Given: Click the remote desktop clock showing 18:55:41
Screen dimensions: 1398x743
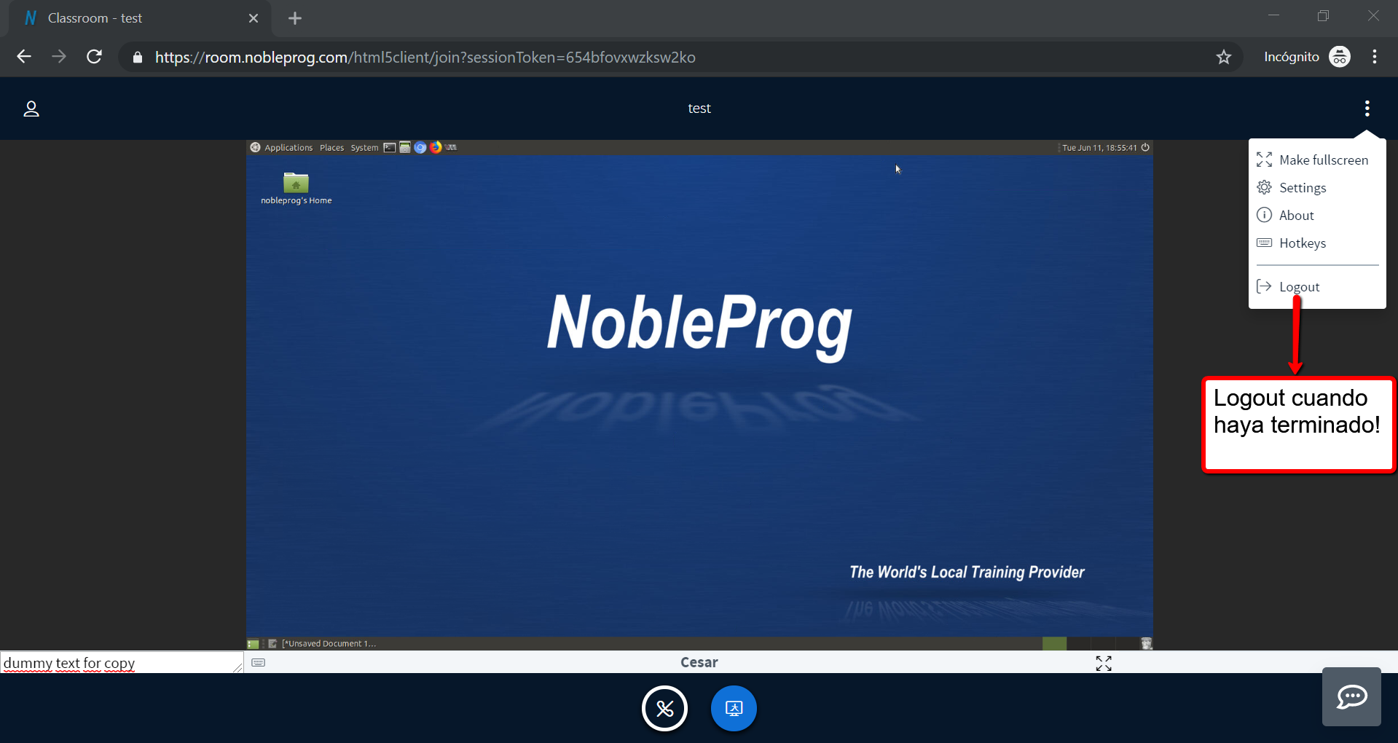Looking at the screenshot, I should (1099, 148).
